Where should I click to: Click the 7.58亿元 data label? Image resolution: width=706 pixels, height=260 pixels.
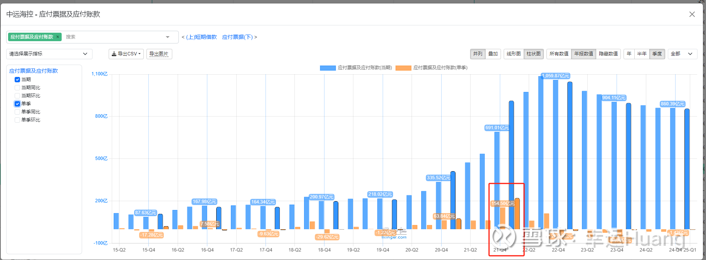tap(210, 224)
